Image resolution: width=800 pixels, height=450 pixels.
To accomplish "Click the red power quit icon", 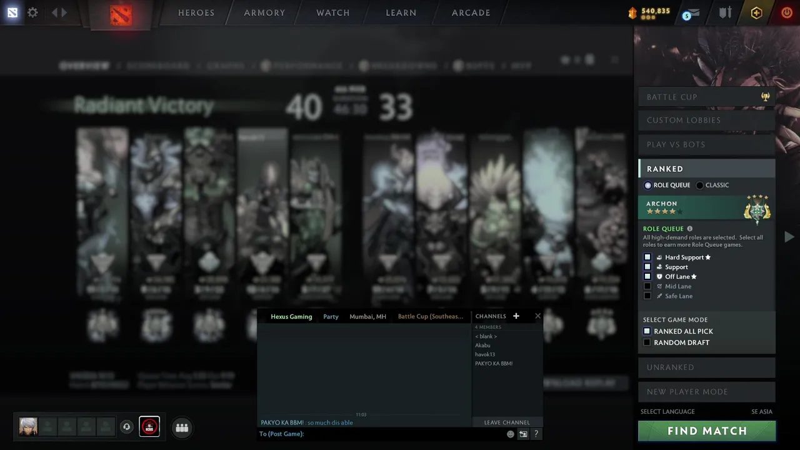I will (x=787, y=12).
